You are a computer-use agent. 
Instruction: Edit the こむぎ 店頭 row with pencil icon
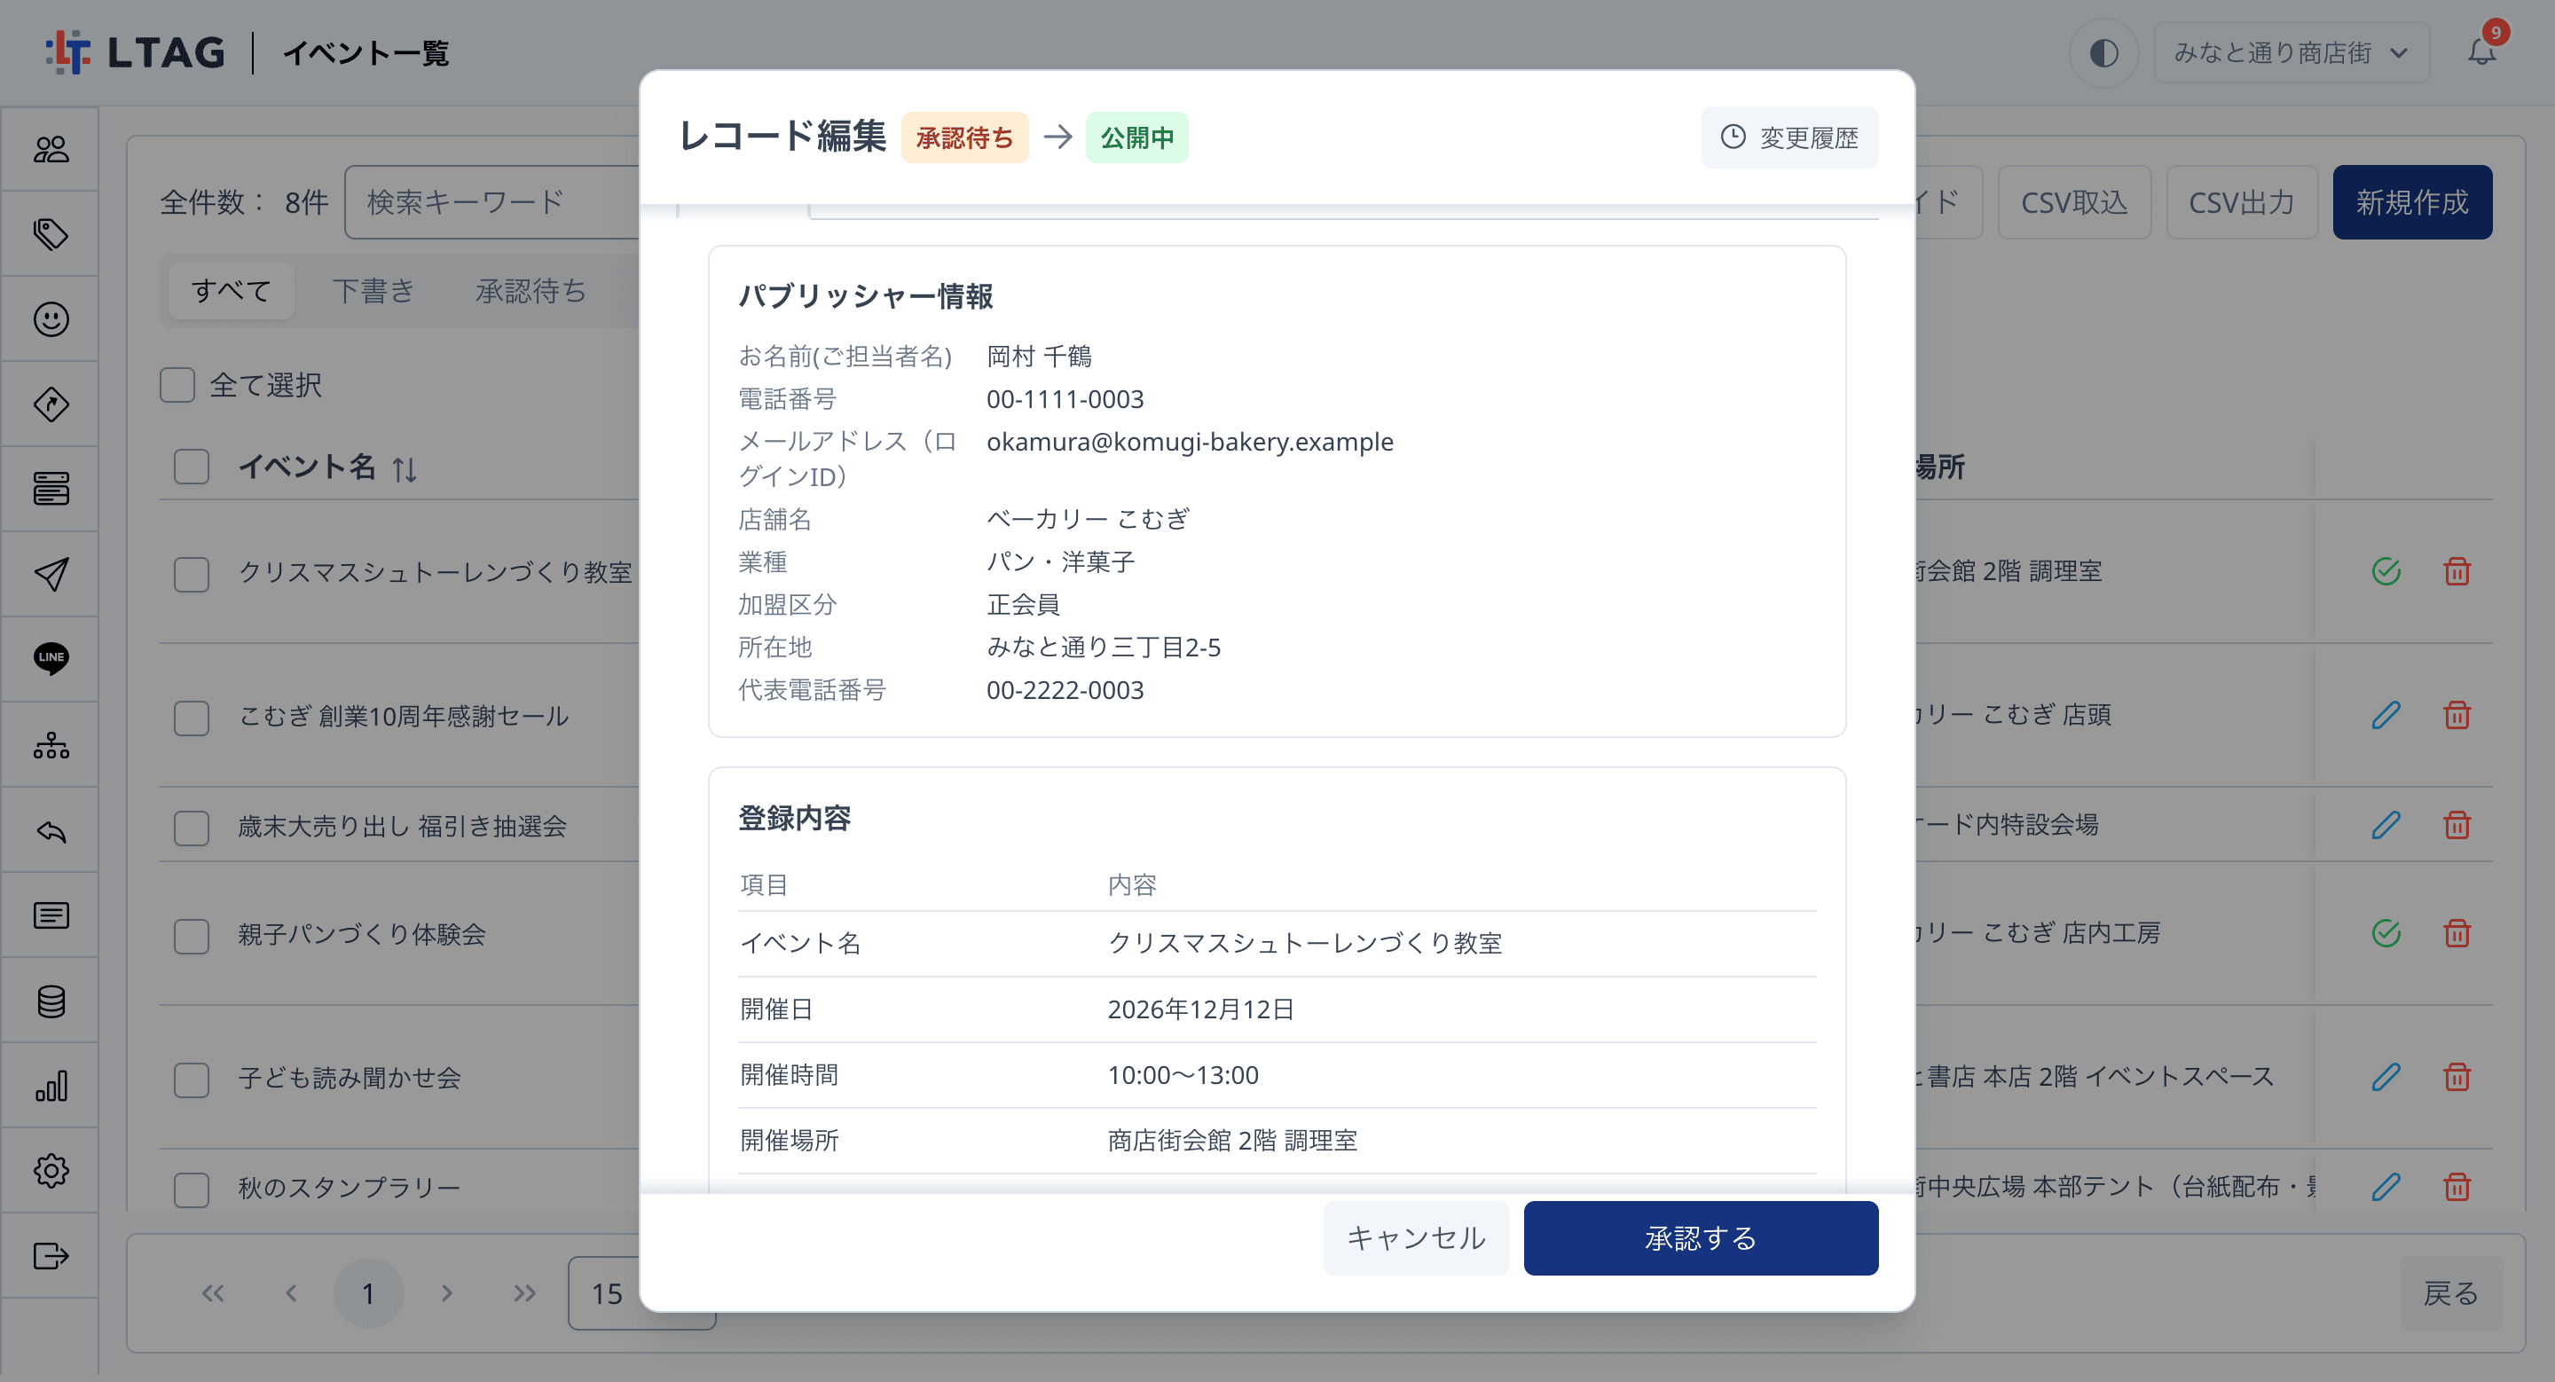[x=2386, y=715]
